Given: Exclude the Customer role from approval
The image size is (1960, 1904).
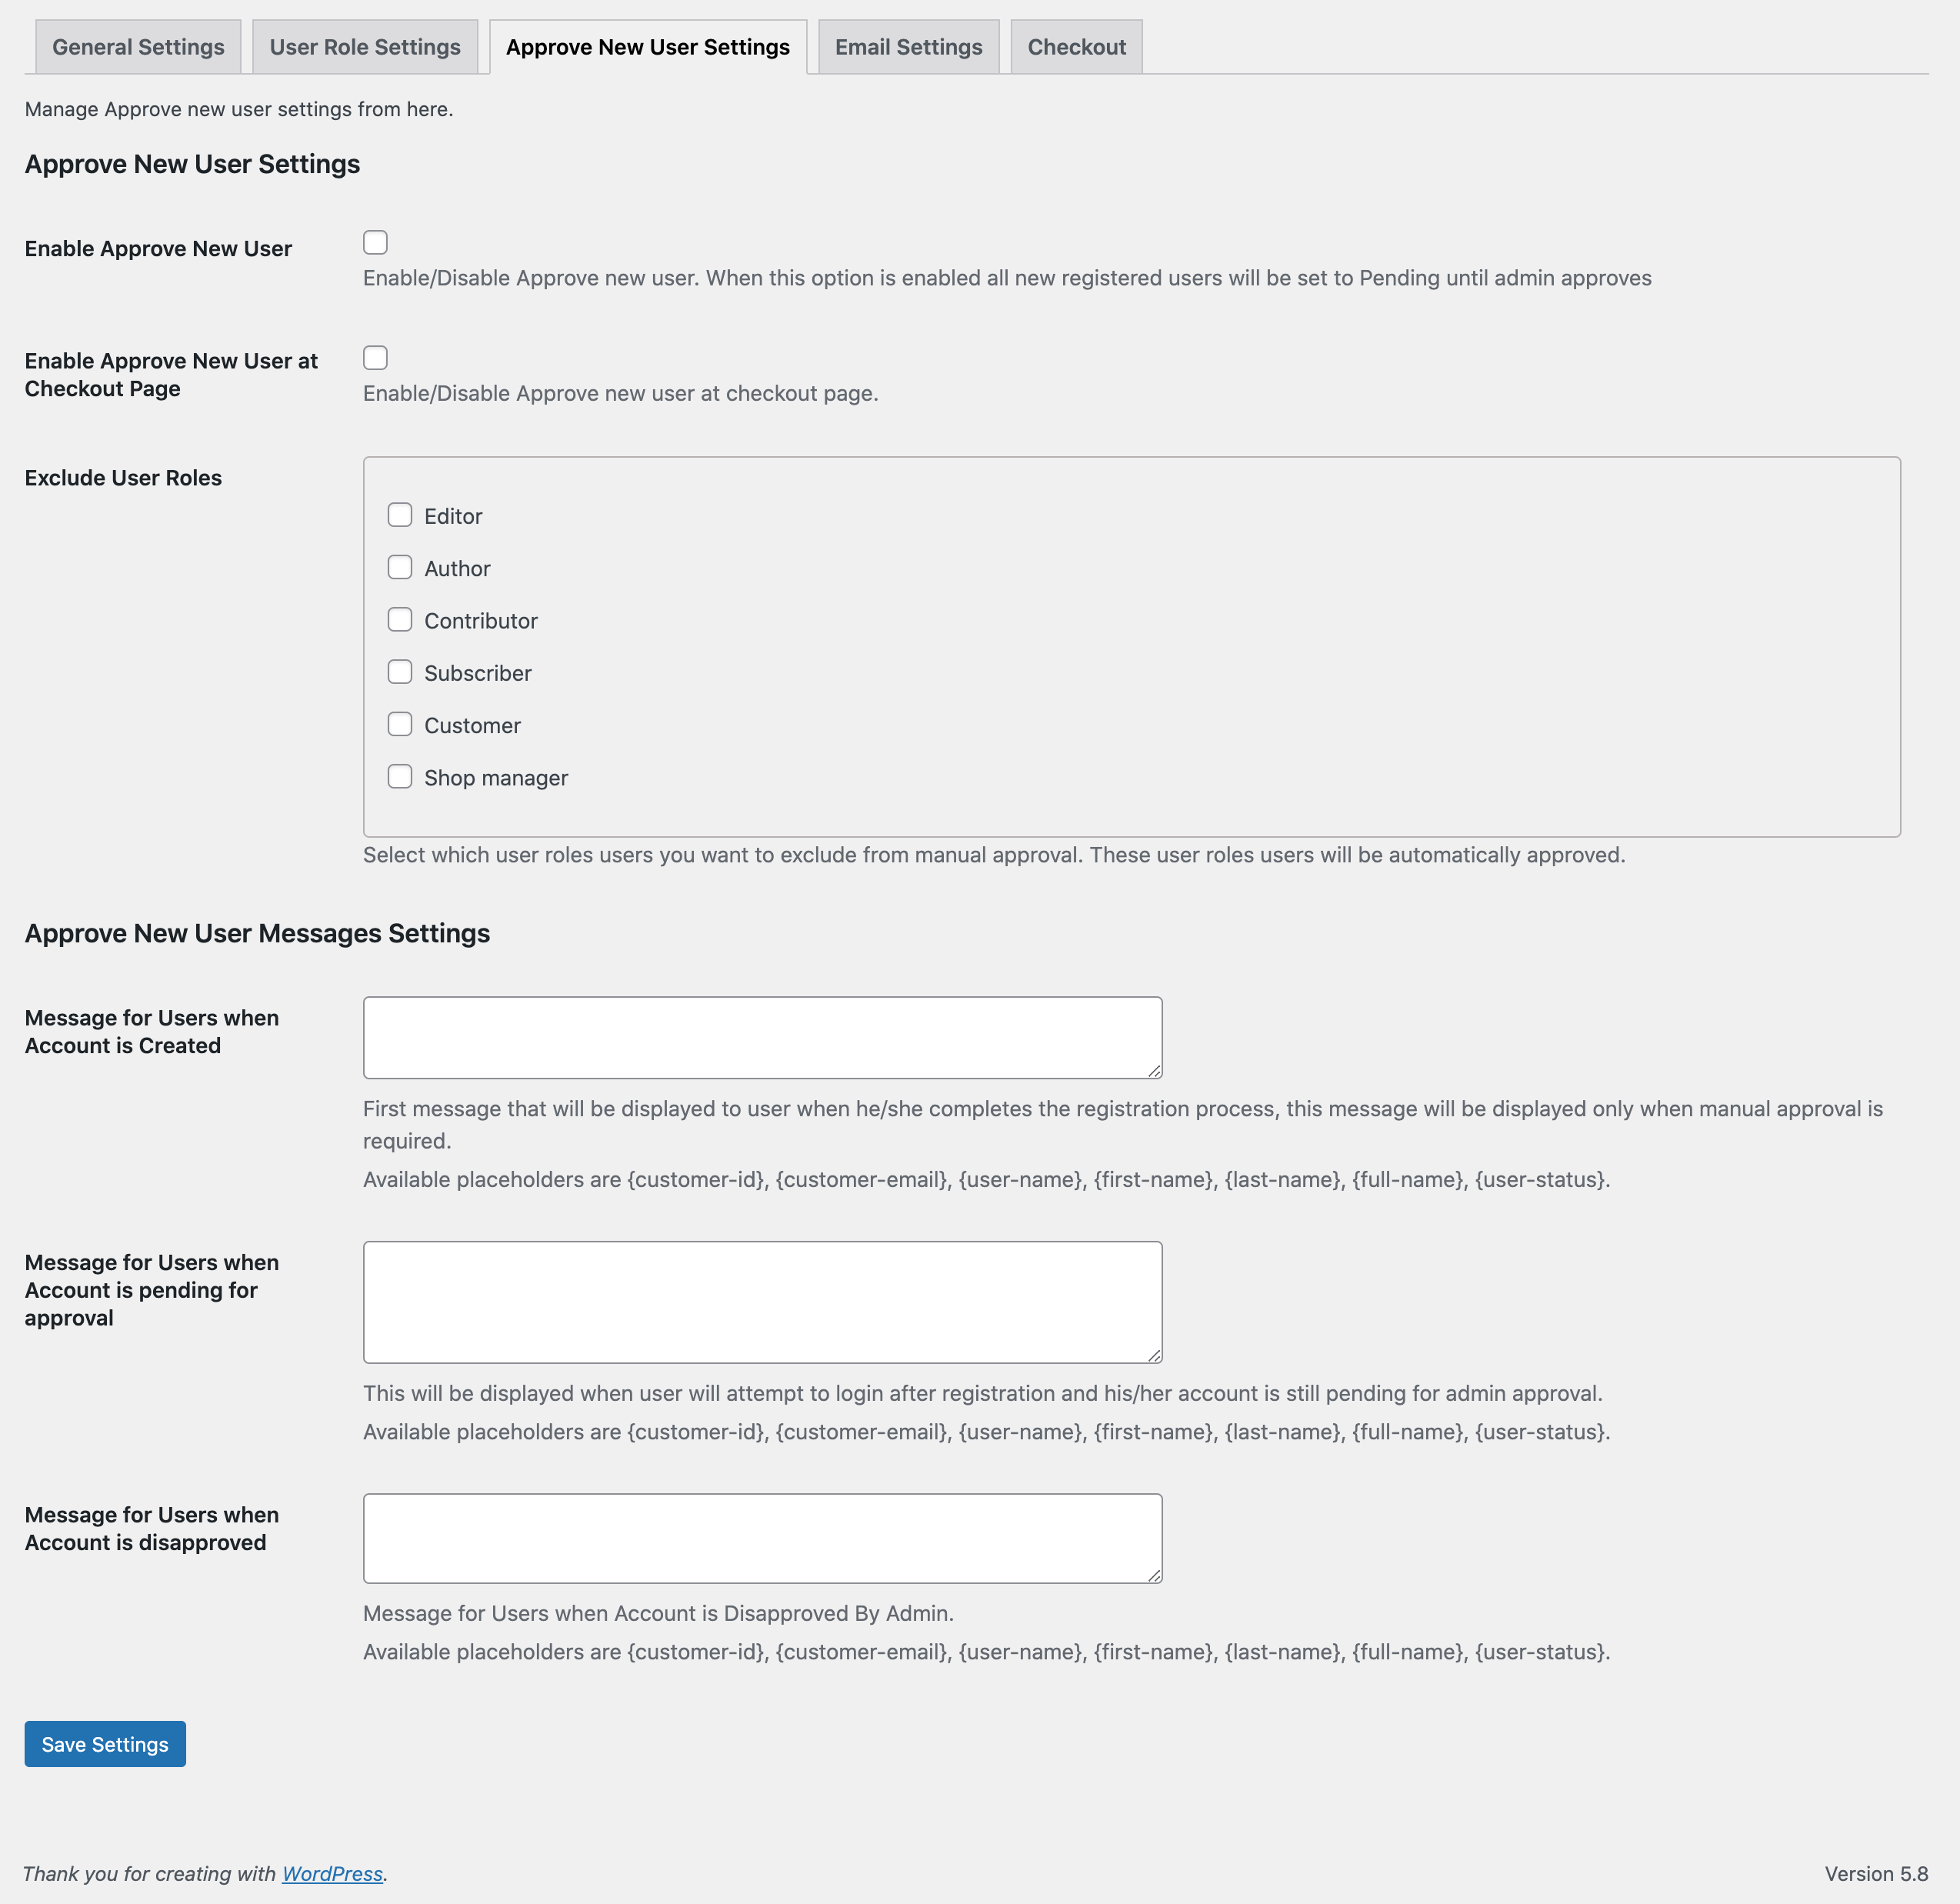Looking at the screenshot, I should [400, 724].
